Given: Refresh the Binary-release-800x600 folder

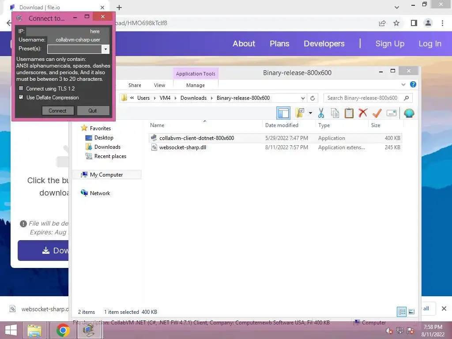Looking at the screenshot, I should pos(313,98).
